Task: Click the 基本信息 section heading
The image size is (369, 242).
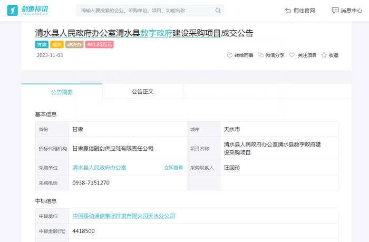Action: (46, 114)
